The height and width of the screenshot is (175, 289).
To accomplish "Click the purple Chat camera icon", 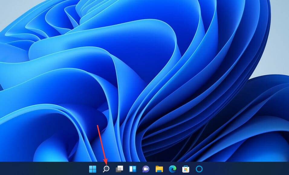I will [146, 169].
